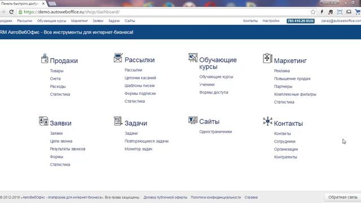361x203 pixels.
Task: Open Политика конфиденциальности footer link
Action: pyautogui.click(x=215, y=197)
